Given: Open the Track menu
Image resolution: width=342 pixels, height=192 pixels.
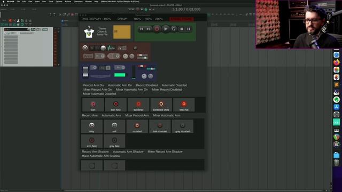Looking at the screenshot, I should tap(51, 1).
